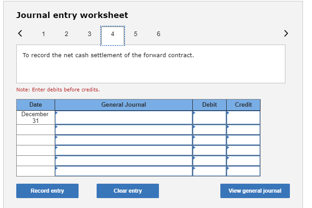The height and width of the screenshot is (208, 312).
Task: Click the forward contract settlement description text
Action: point(108,55)
